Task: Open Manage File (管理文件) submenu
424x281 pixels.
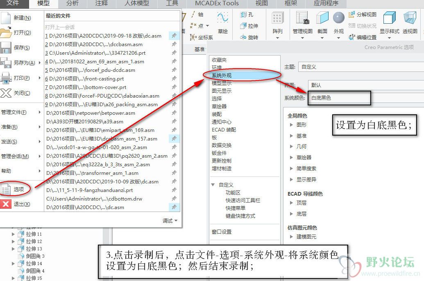Action: [x=21, y=112]
